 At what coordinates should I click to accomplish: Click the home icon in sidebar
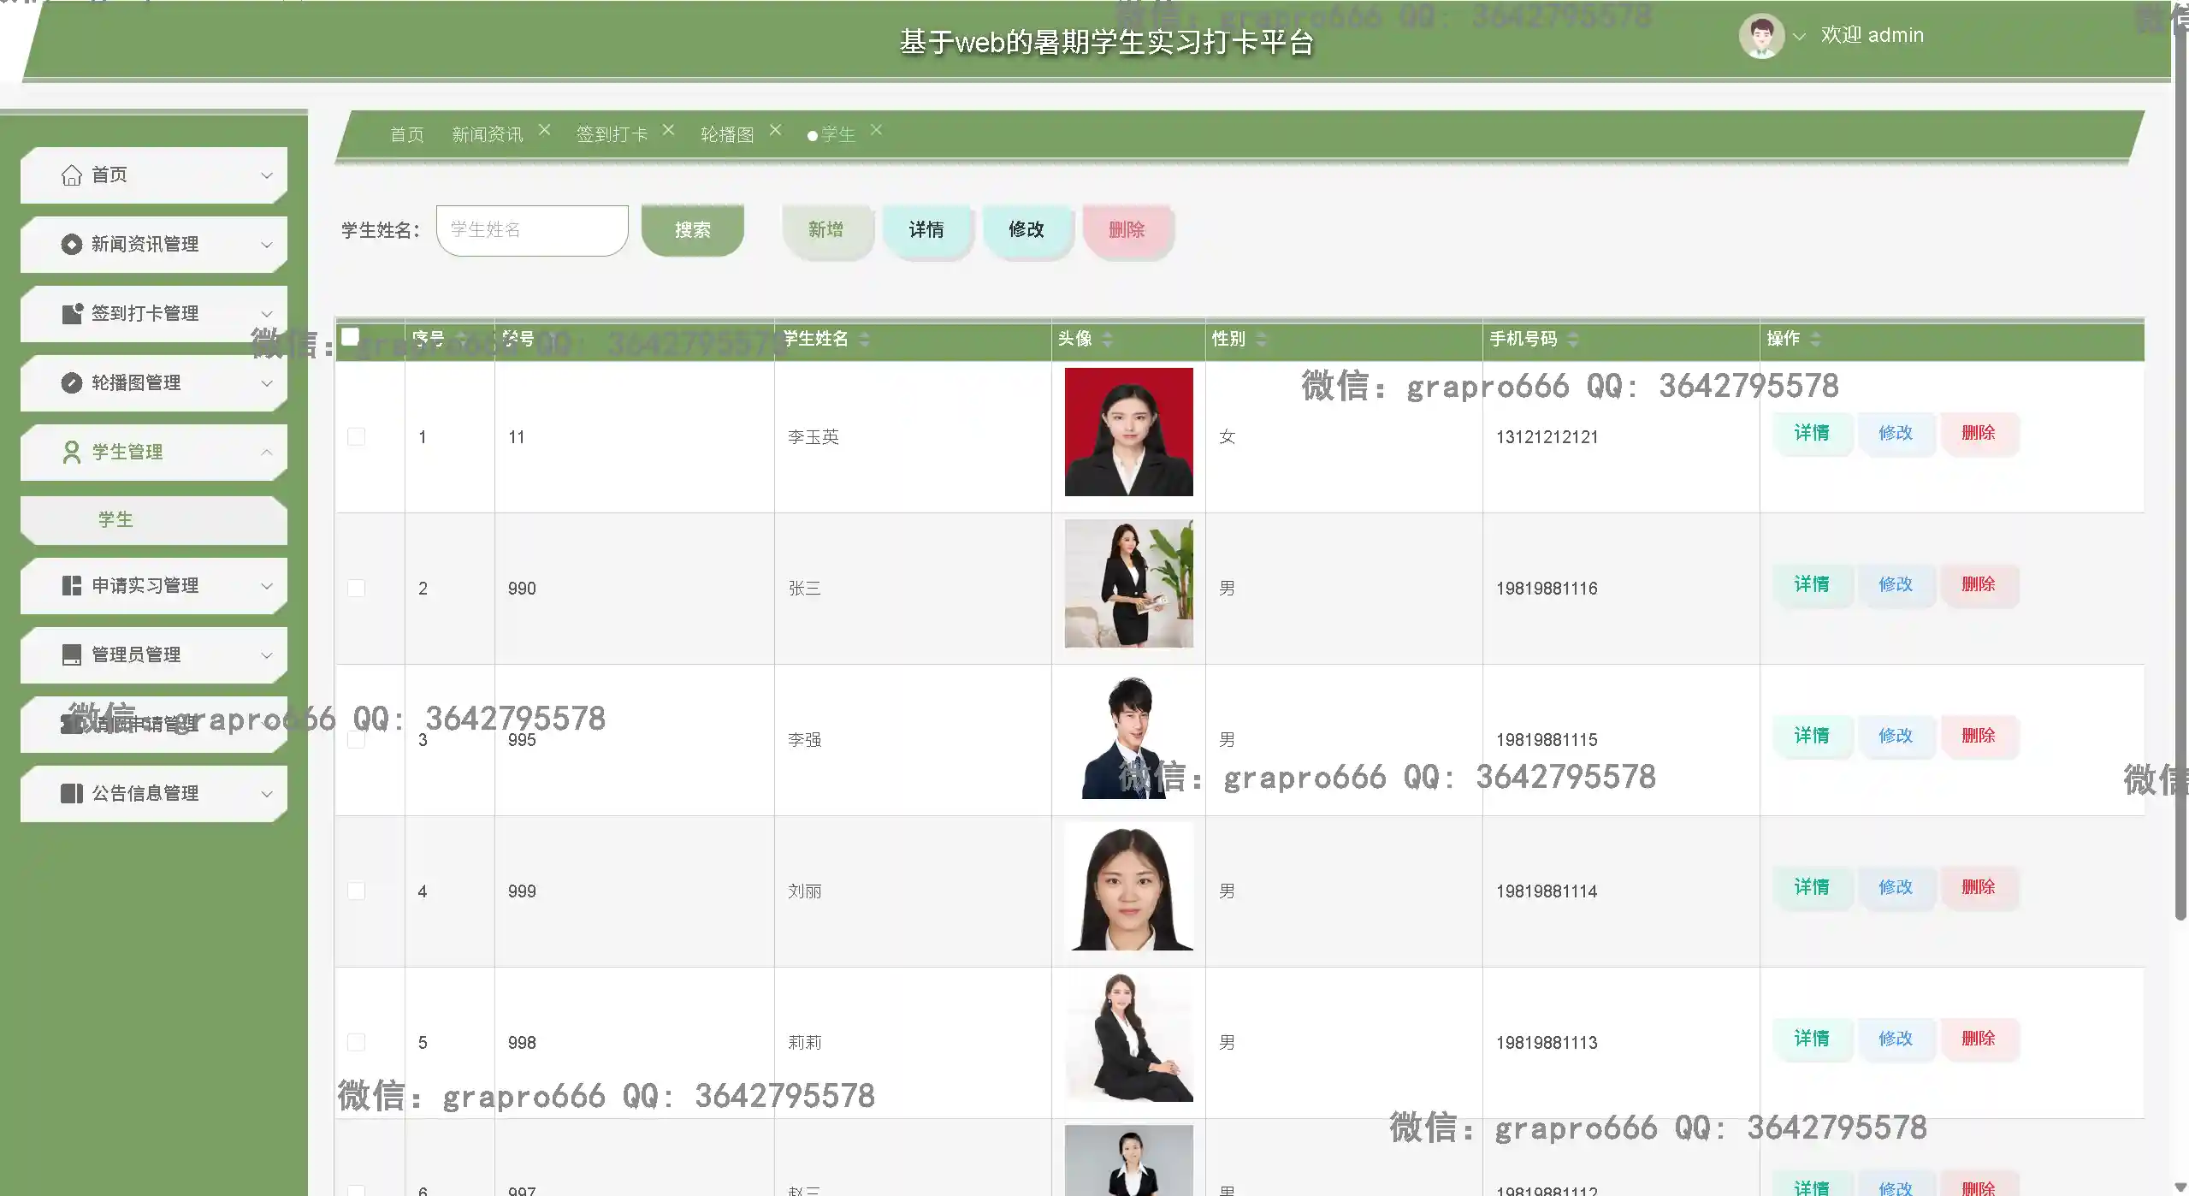coord(72,175)
